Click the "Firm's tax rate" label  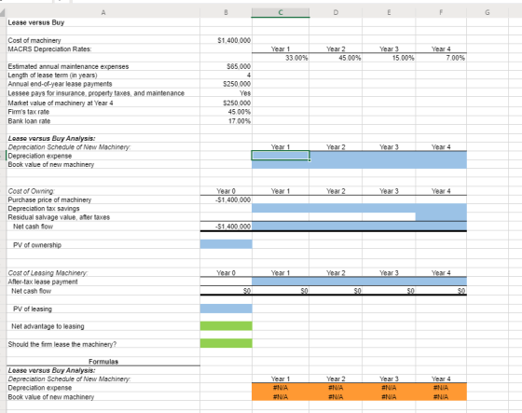point(29,112)
